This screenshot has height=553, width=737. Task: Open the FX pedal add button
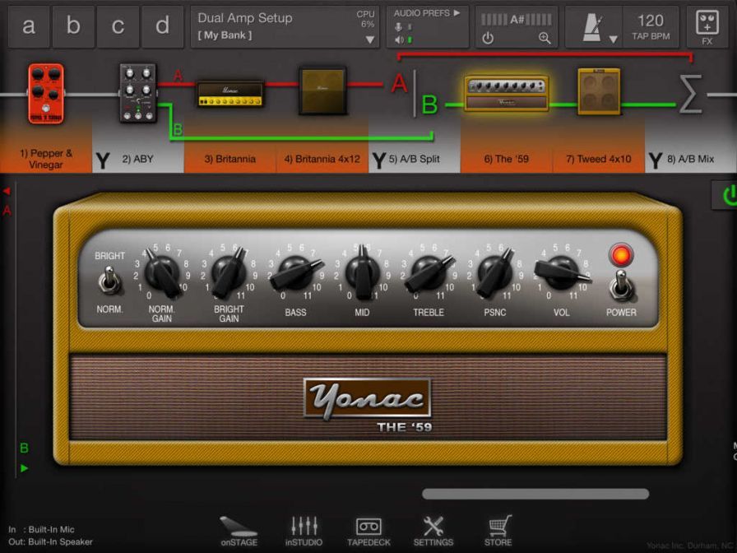pyautogui.click(x=707, y=26)
